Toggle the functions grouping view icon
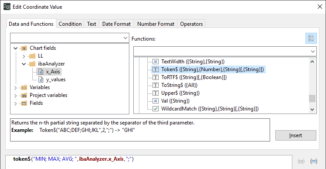The height and width of the screenshot is (169, 326). pos(311,38)
